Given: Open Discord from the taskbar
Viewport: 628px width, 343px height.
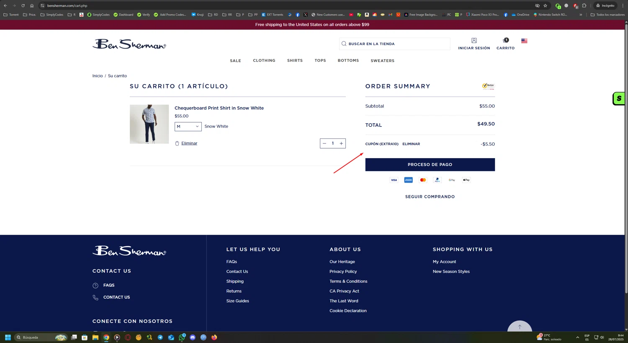Looking at the screenshot, I should point(193,338).
